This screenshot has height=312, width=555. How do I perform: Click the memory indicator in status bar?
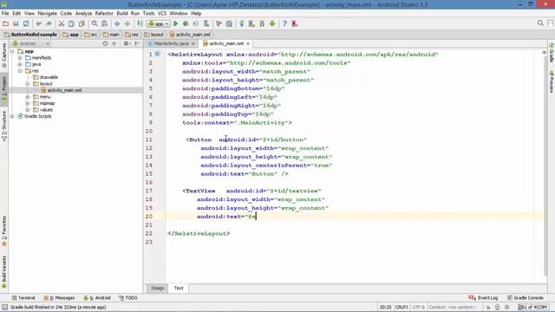pos(532,307)
